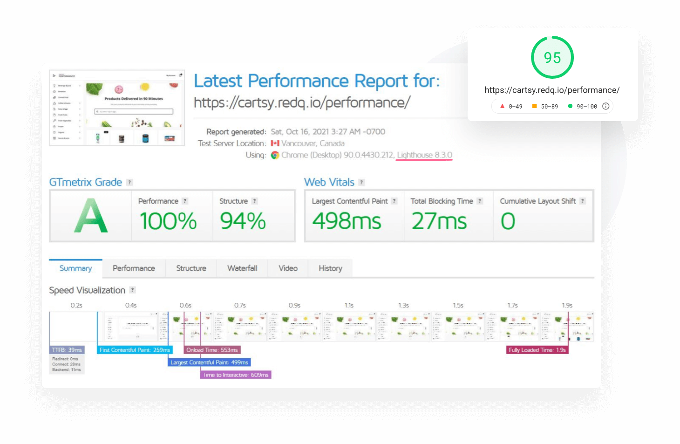The width and height of the screenshot is (680, 444).
Task: Switch to the Video tab
Action: (x=288, y=268)
